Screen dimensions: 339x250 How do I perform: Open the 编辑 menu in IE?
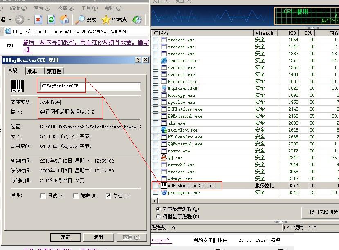(18, 8)
